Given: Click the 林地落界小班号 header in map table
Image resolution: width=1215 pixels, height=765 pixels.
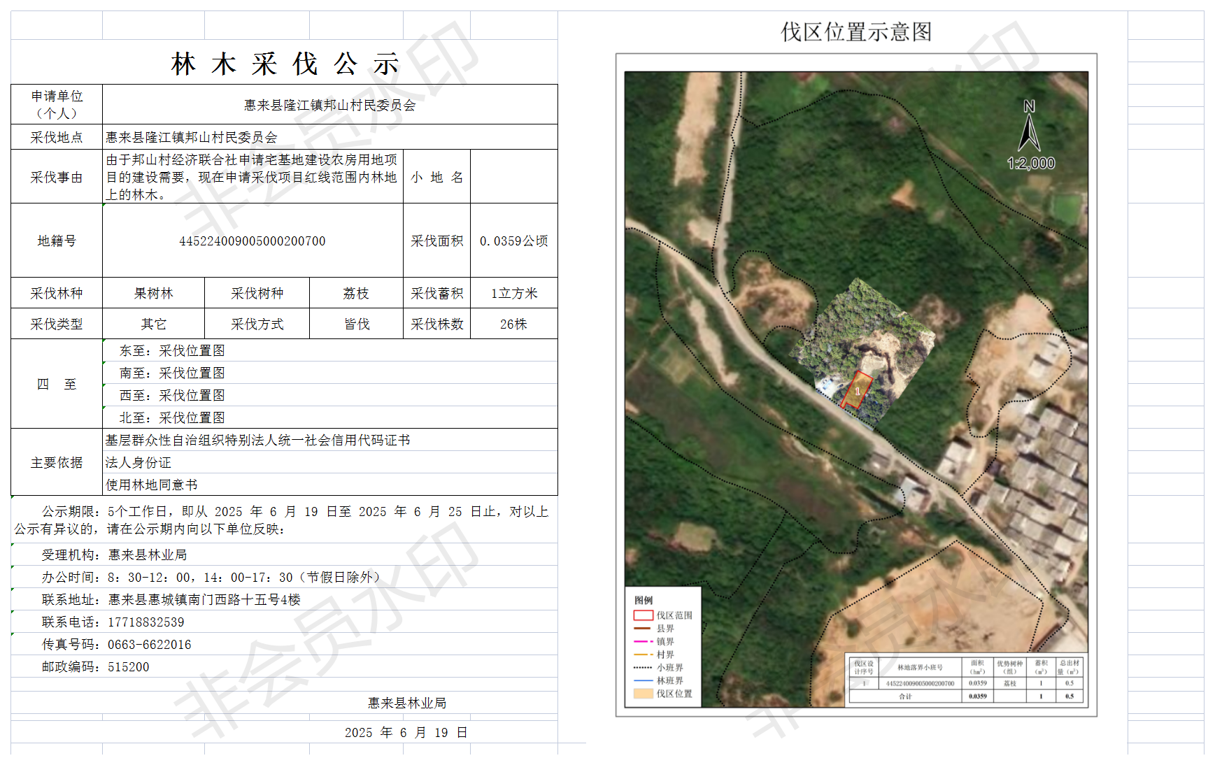Looking at the screenshot, I should 920,667.
